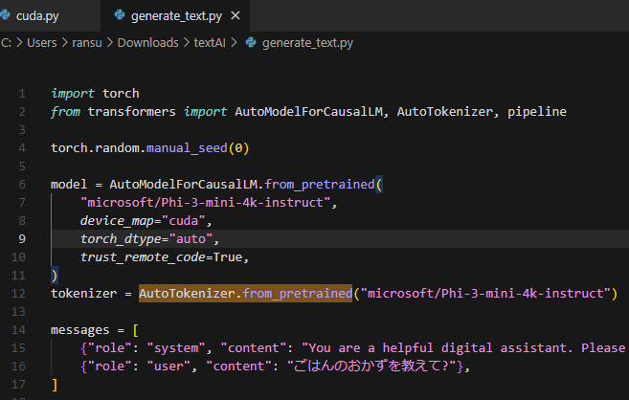The image size is (629, 400).
Task: Click the "system" string on line 15
Action: coord(176,348)
